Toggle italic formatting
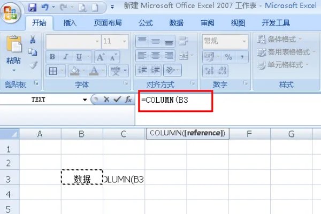Viewport: 321px width, 214px height. [x=66, y=57]
